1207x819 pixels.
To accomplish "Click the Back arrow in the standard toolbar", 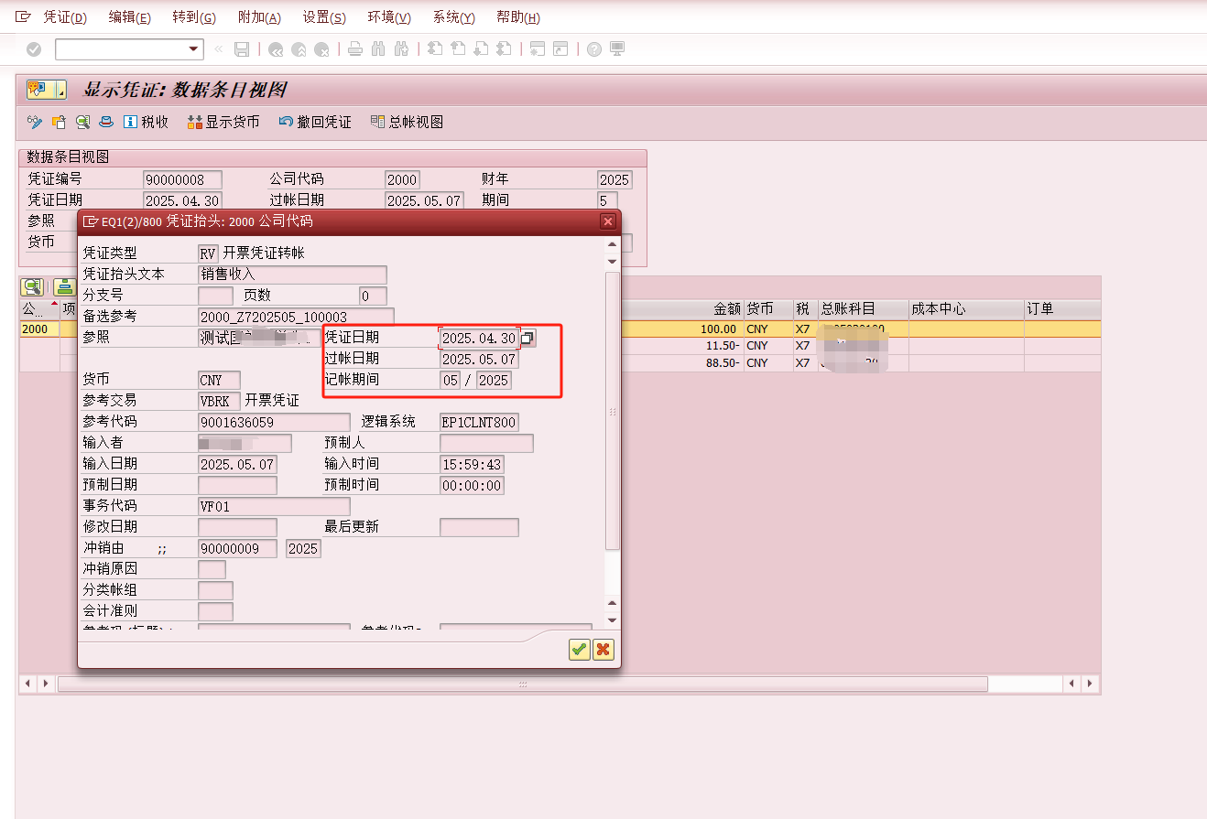I will pos(276,49).
